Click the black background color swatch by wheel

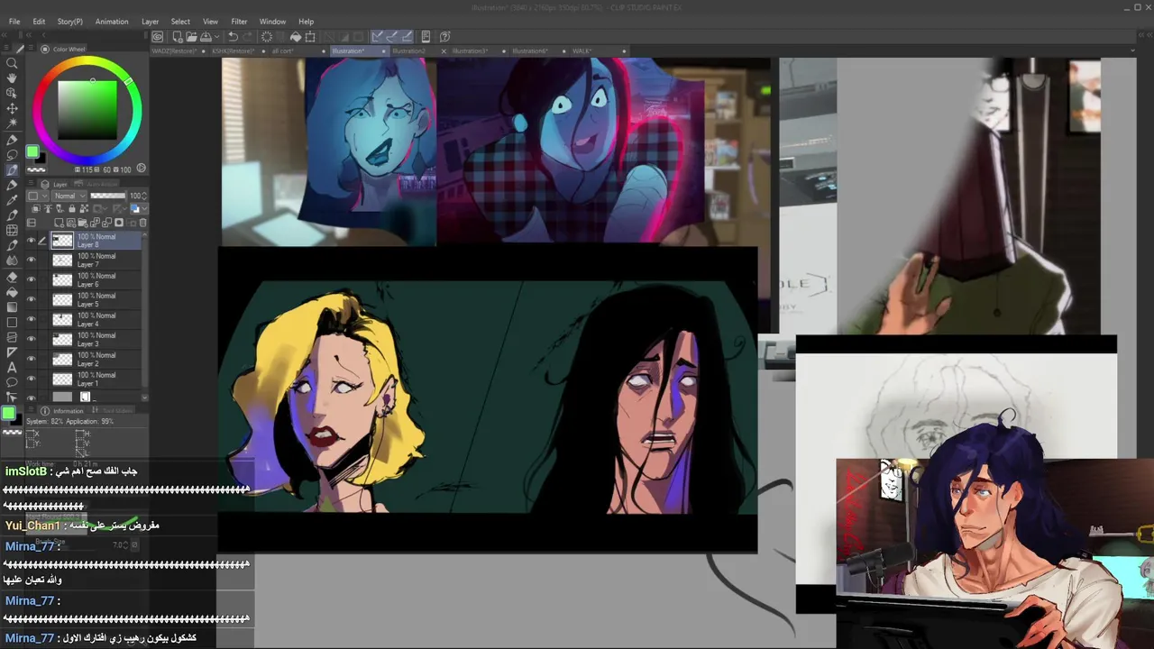click(x=41, y=159)
